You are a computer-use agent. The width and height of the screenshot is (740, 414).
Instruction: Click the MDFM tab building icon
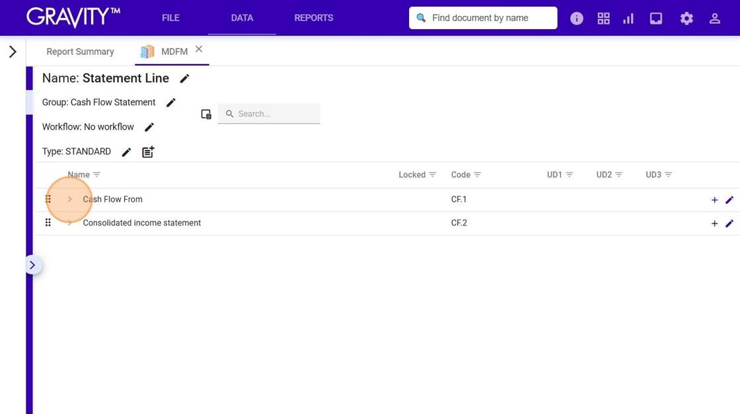pyautogui.click(x=147, y=52)
